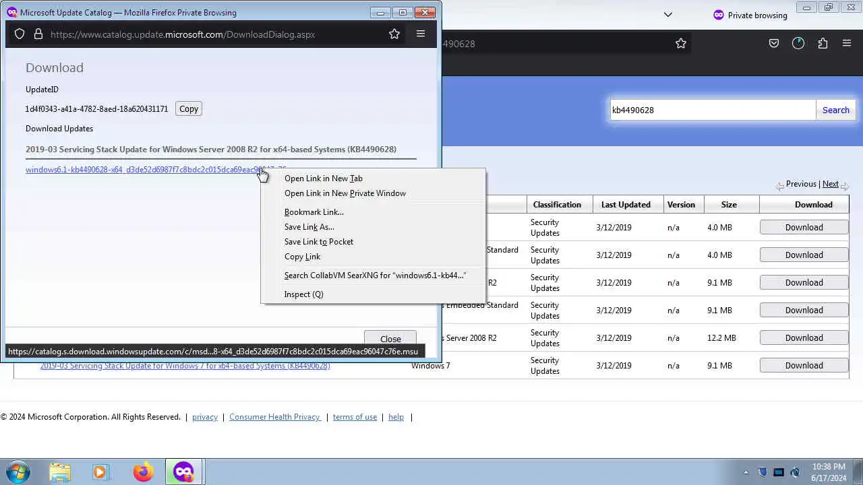The height and width of the screenshot is (485, 863).
Task: Open Firefox from the taskbar
Action: tap(143, 472)
